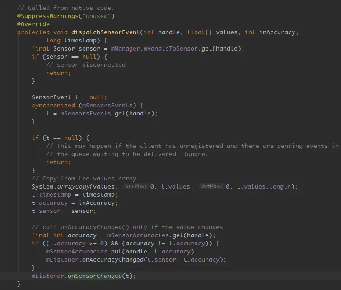Click the synchronized (mSensorsEvents) line
The width and height of the screenshot is (341, 290).
[x=88, y=106]
